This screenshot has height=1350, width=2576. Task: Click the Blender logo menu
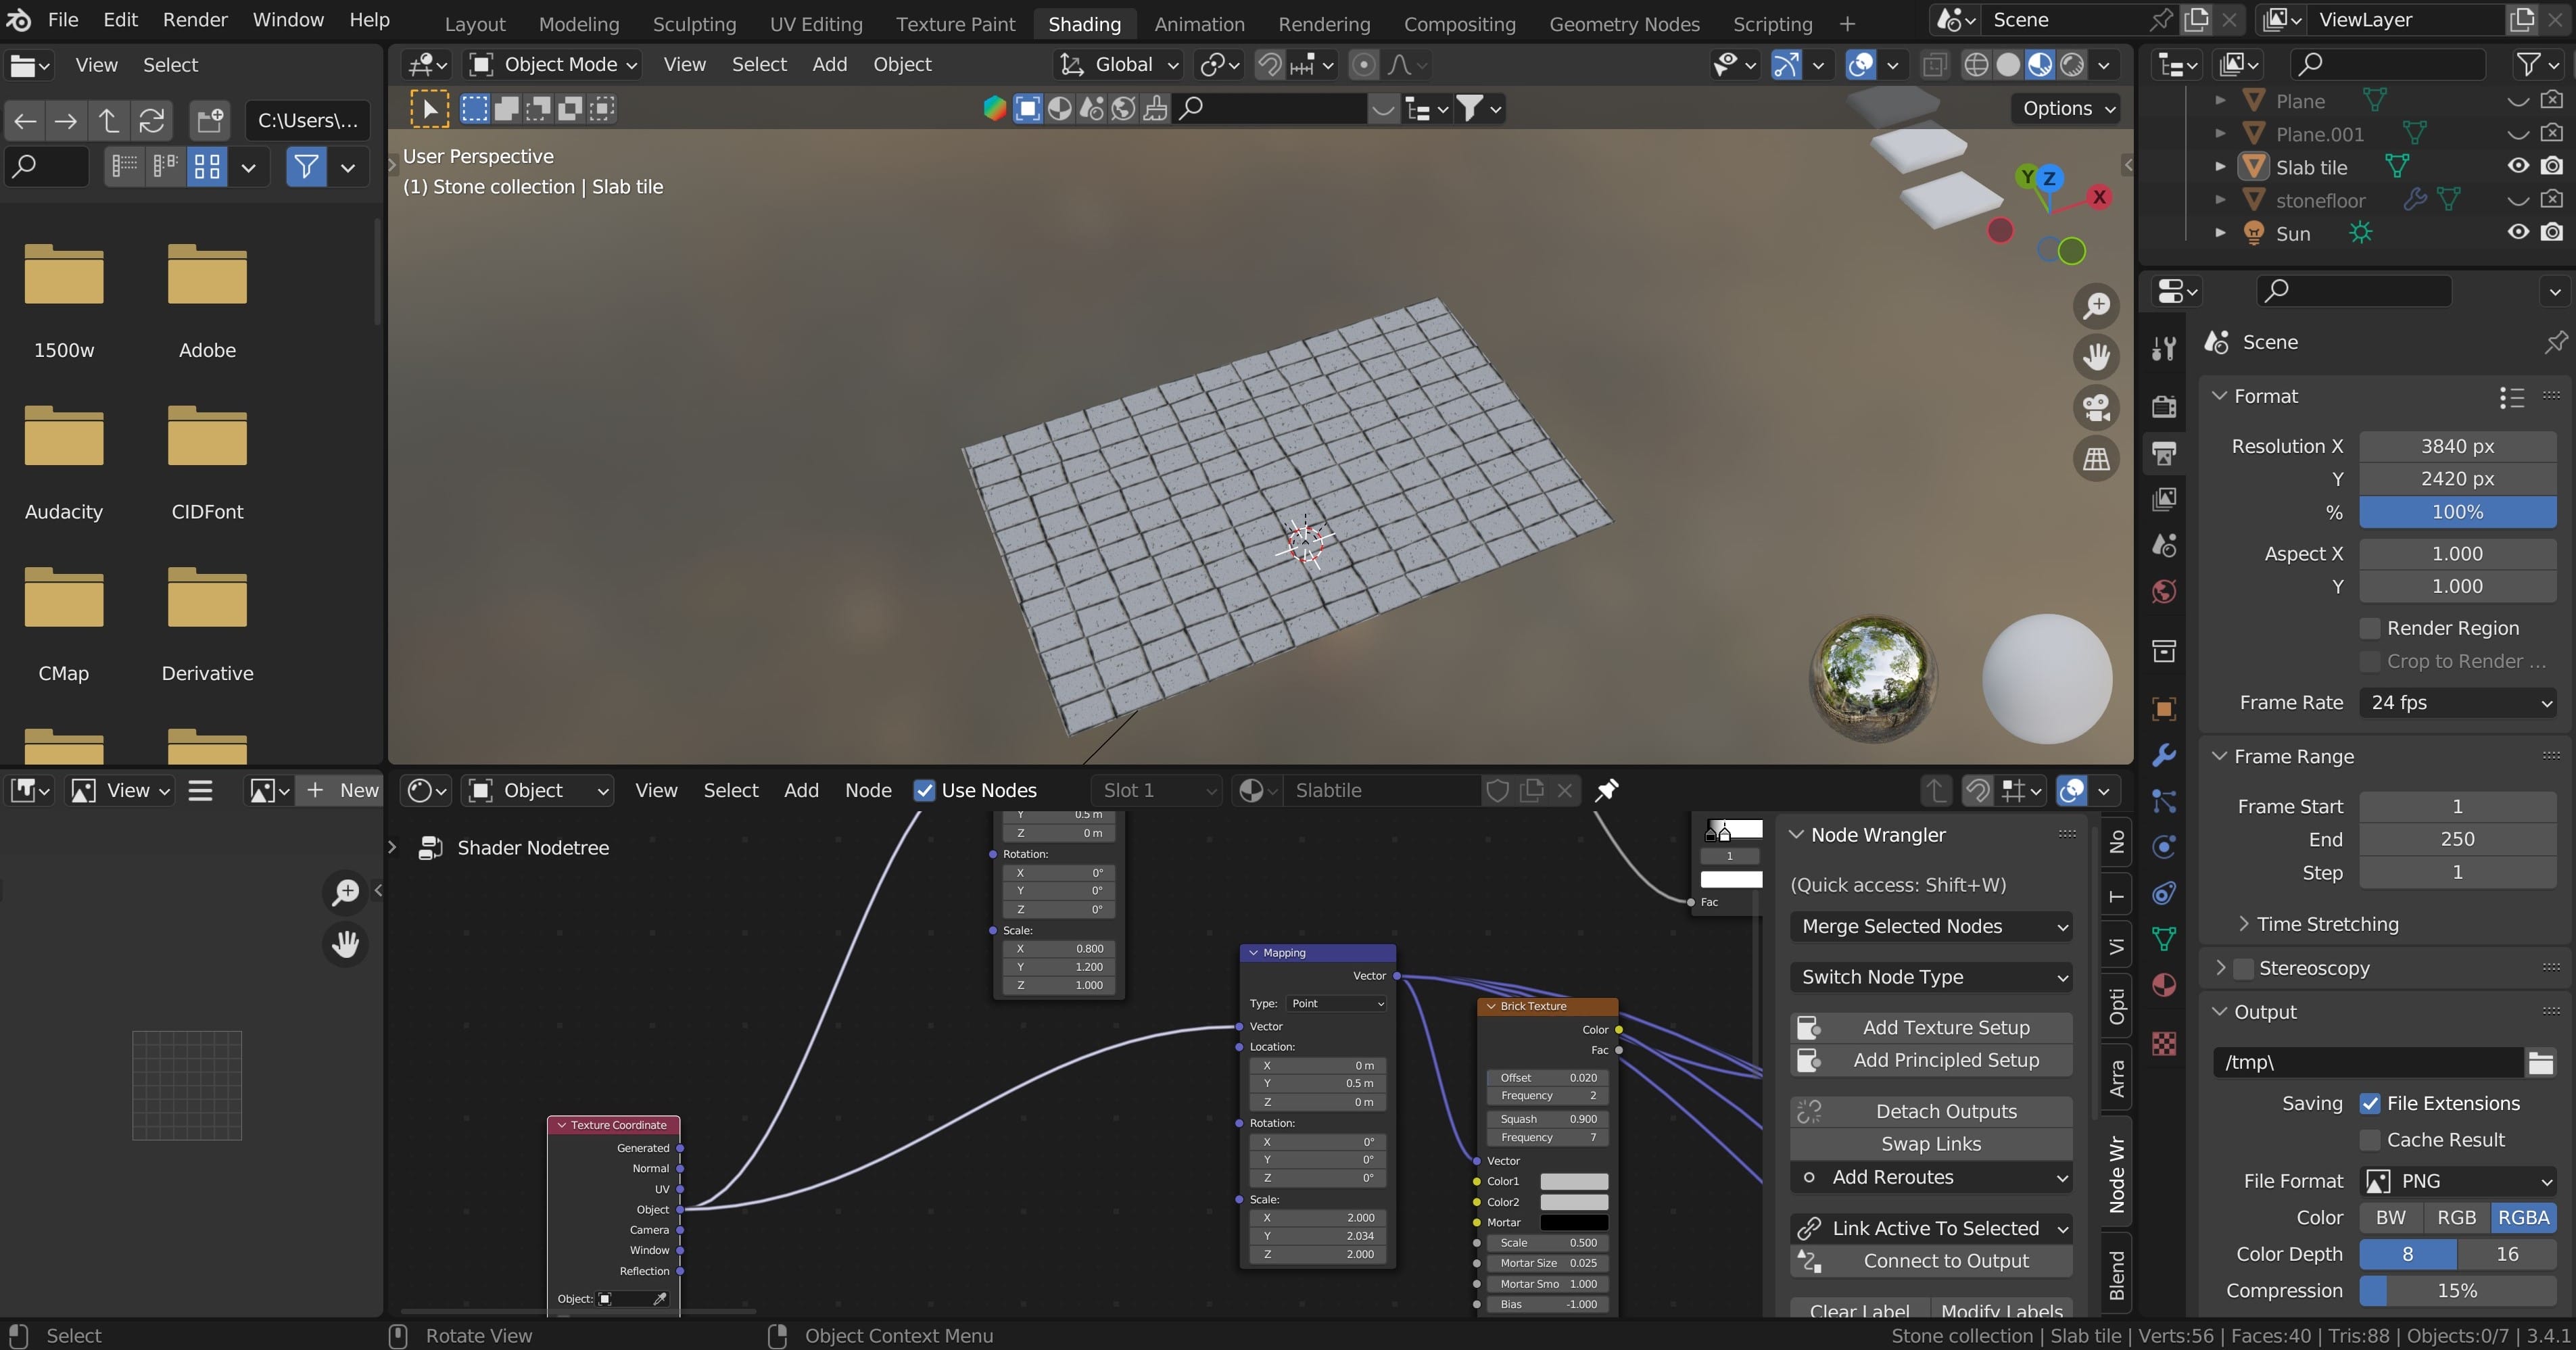click(x=19, y=20)
